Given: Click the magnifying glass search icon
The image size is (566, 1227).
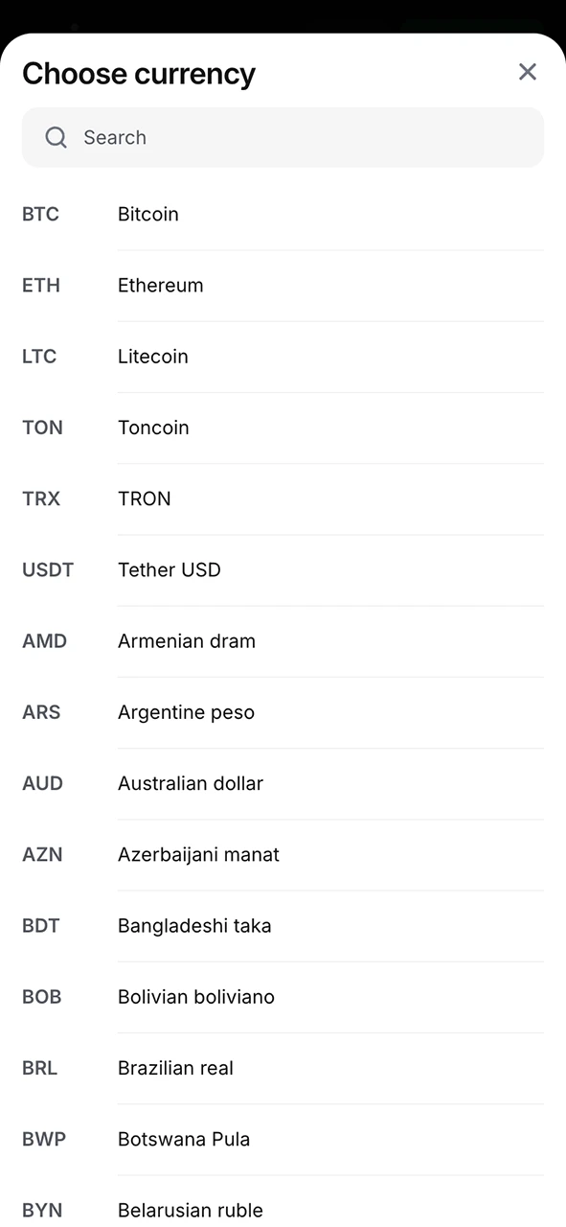Looking at the screenshot, I should 57,137.
